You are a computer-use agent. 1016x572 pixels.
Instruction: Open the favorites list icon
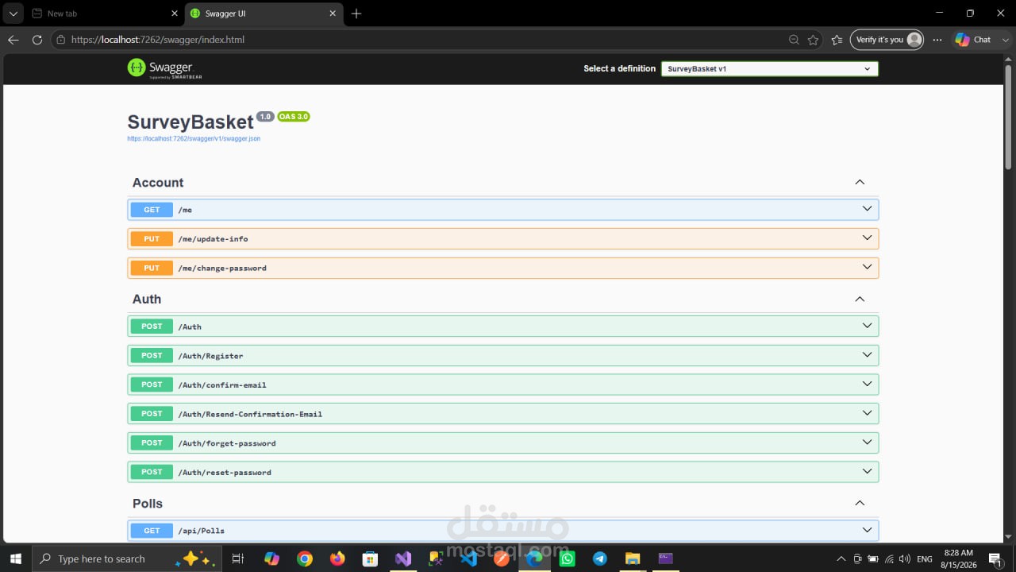coord(837,40)
